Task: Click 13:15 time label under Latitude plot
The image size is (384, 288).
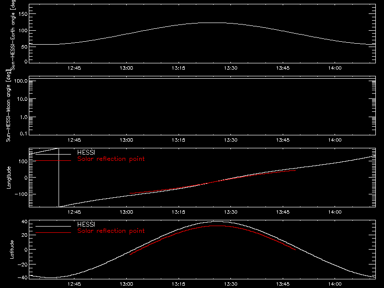Action: tap(179, 284)
